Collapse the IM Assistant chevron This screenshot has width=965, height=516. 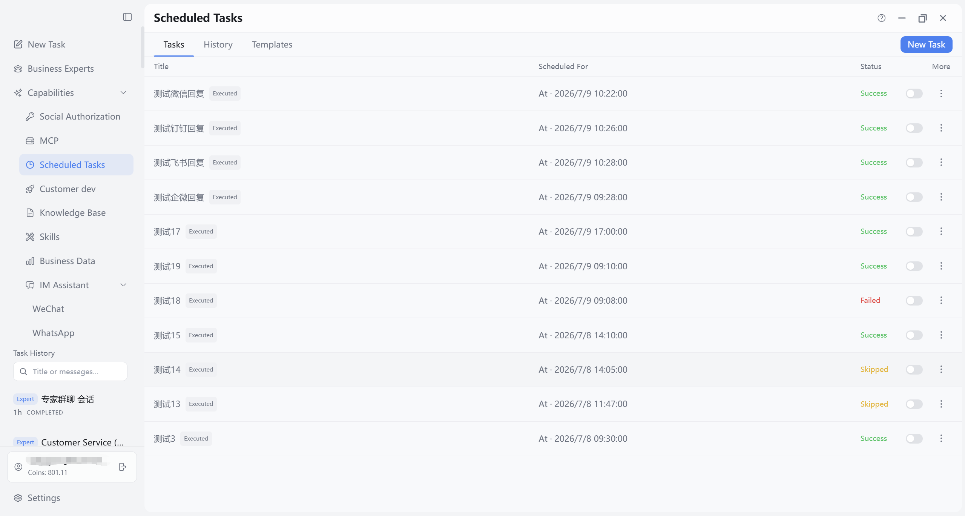123,285
